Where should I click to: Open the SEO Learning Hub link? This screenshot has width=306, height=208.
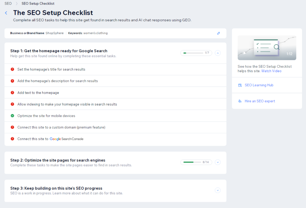pyautogui.click(x=259, y=85)
